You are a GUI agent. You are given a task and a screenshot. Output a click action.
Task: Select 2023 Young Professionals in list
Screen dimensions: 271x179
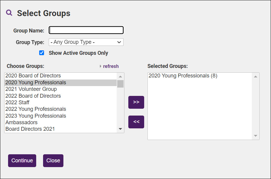click(x=36, y=116)
